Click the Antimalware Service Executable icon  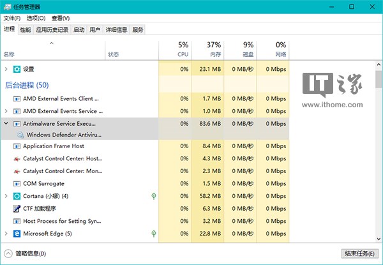(17, 124)
